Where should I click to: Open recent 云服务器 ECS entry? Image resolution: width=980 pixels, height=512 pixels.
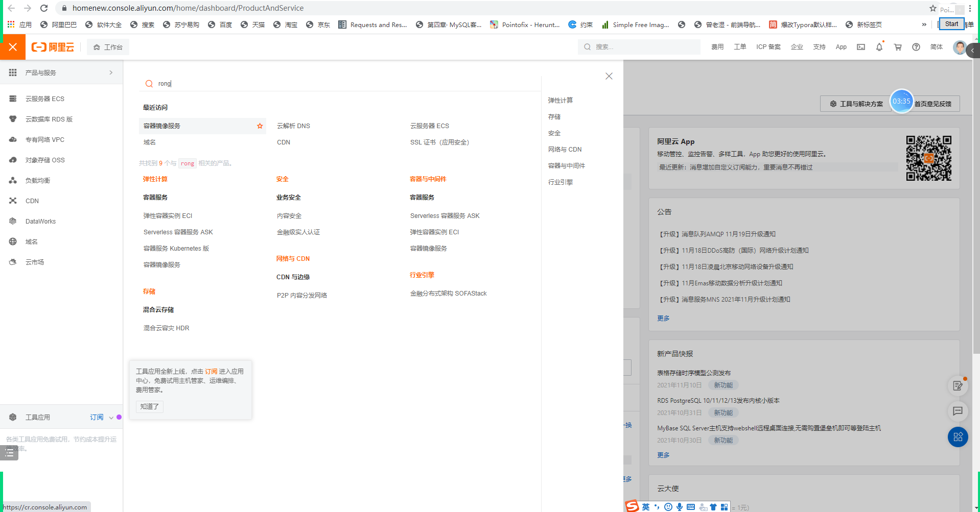click(x=430, y=126)
